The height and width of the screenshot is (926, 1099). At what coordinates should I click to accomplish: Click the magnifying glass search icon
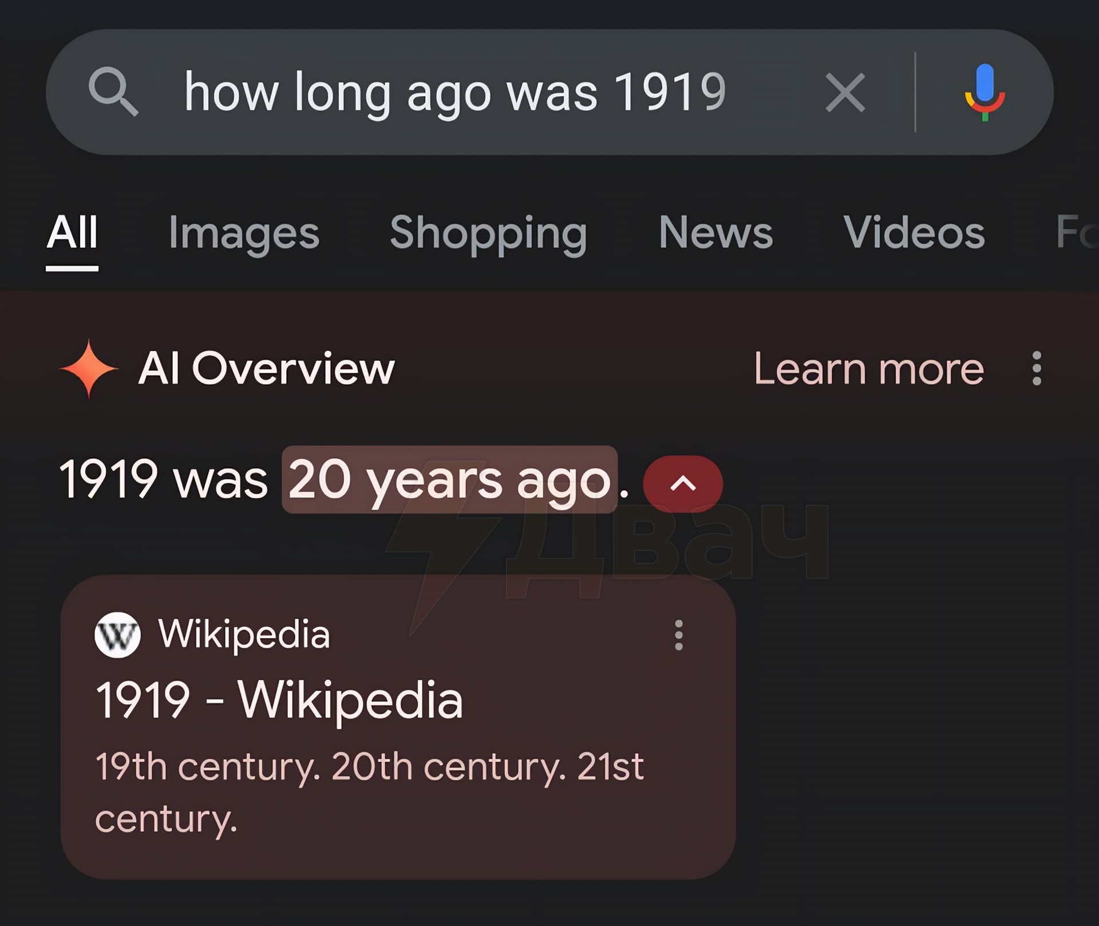[113, 92]
